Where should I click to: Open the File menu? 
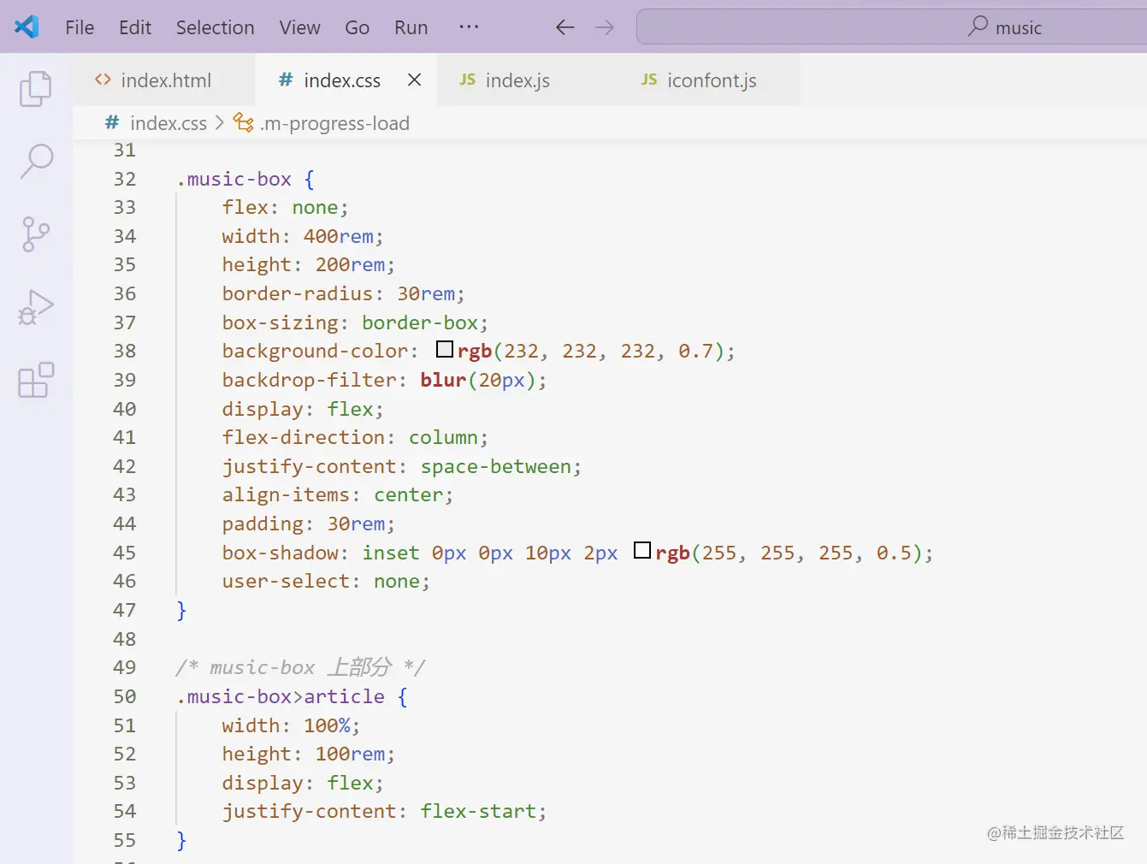pos(80,27)
